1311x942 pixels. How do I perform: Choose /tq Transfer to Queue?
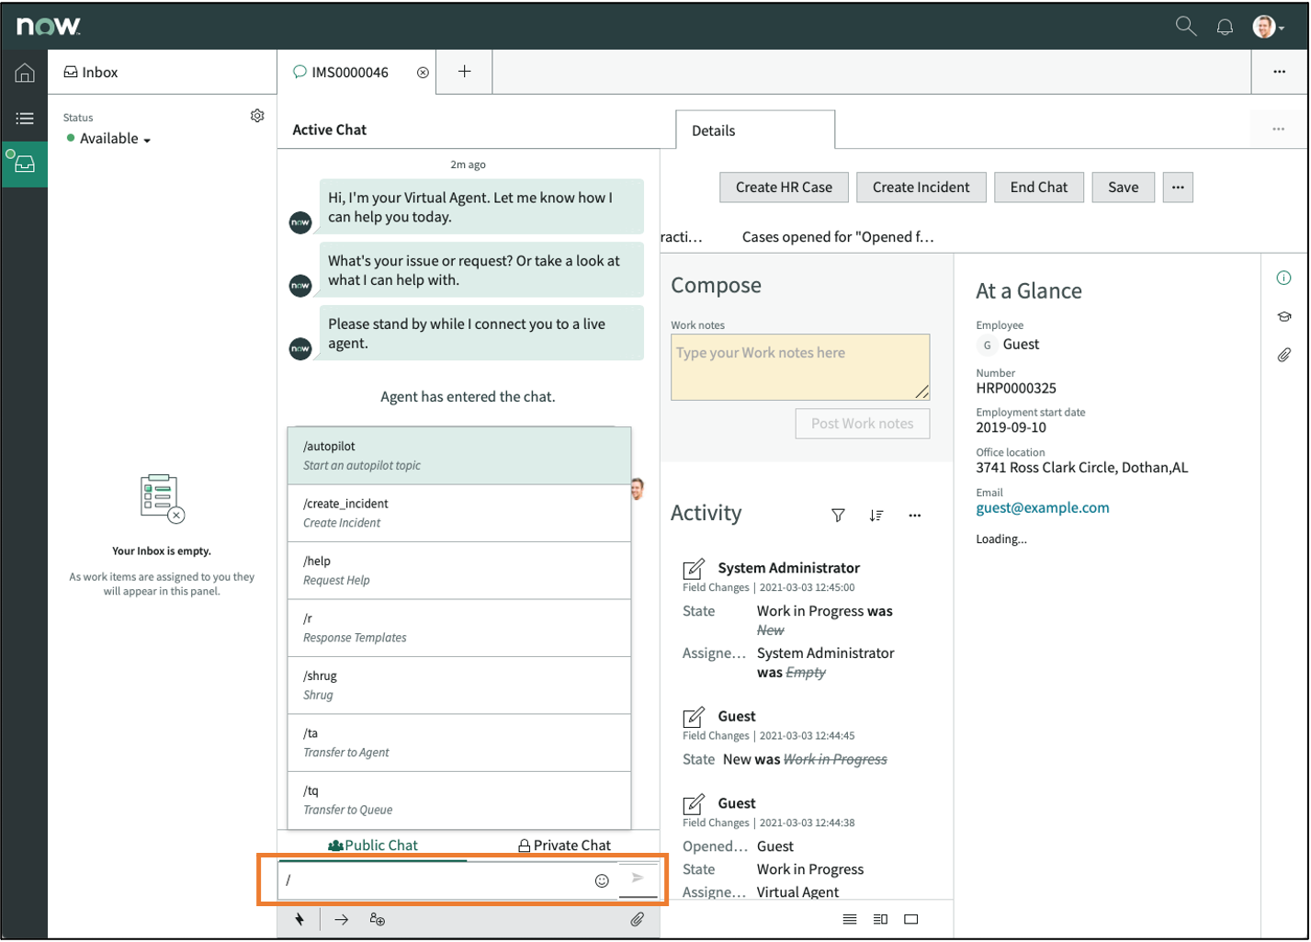tap(459, 800)
